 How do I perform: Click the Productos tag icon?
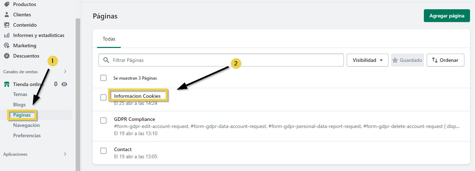coord(6,4)
